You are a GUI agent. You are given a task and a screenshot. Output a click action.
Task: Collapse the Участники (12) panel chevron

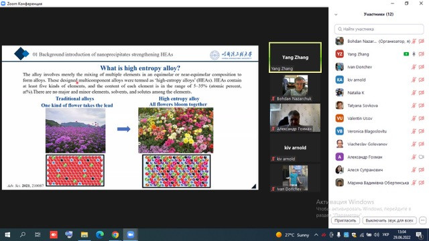point(336,15)
